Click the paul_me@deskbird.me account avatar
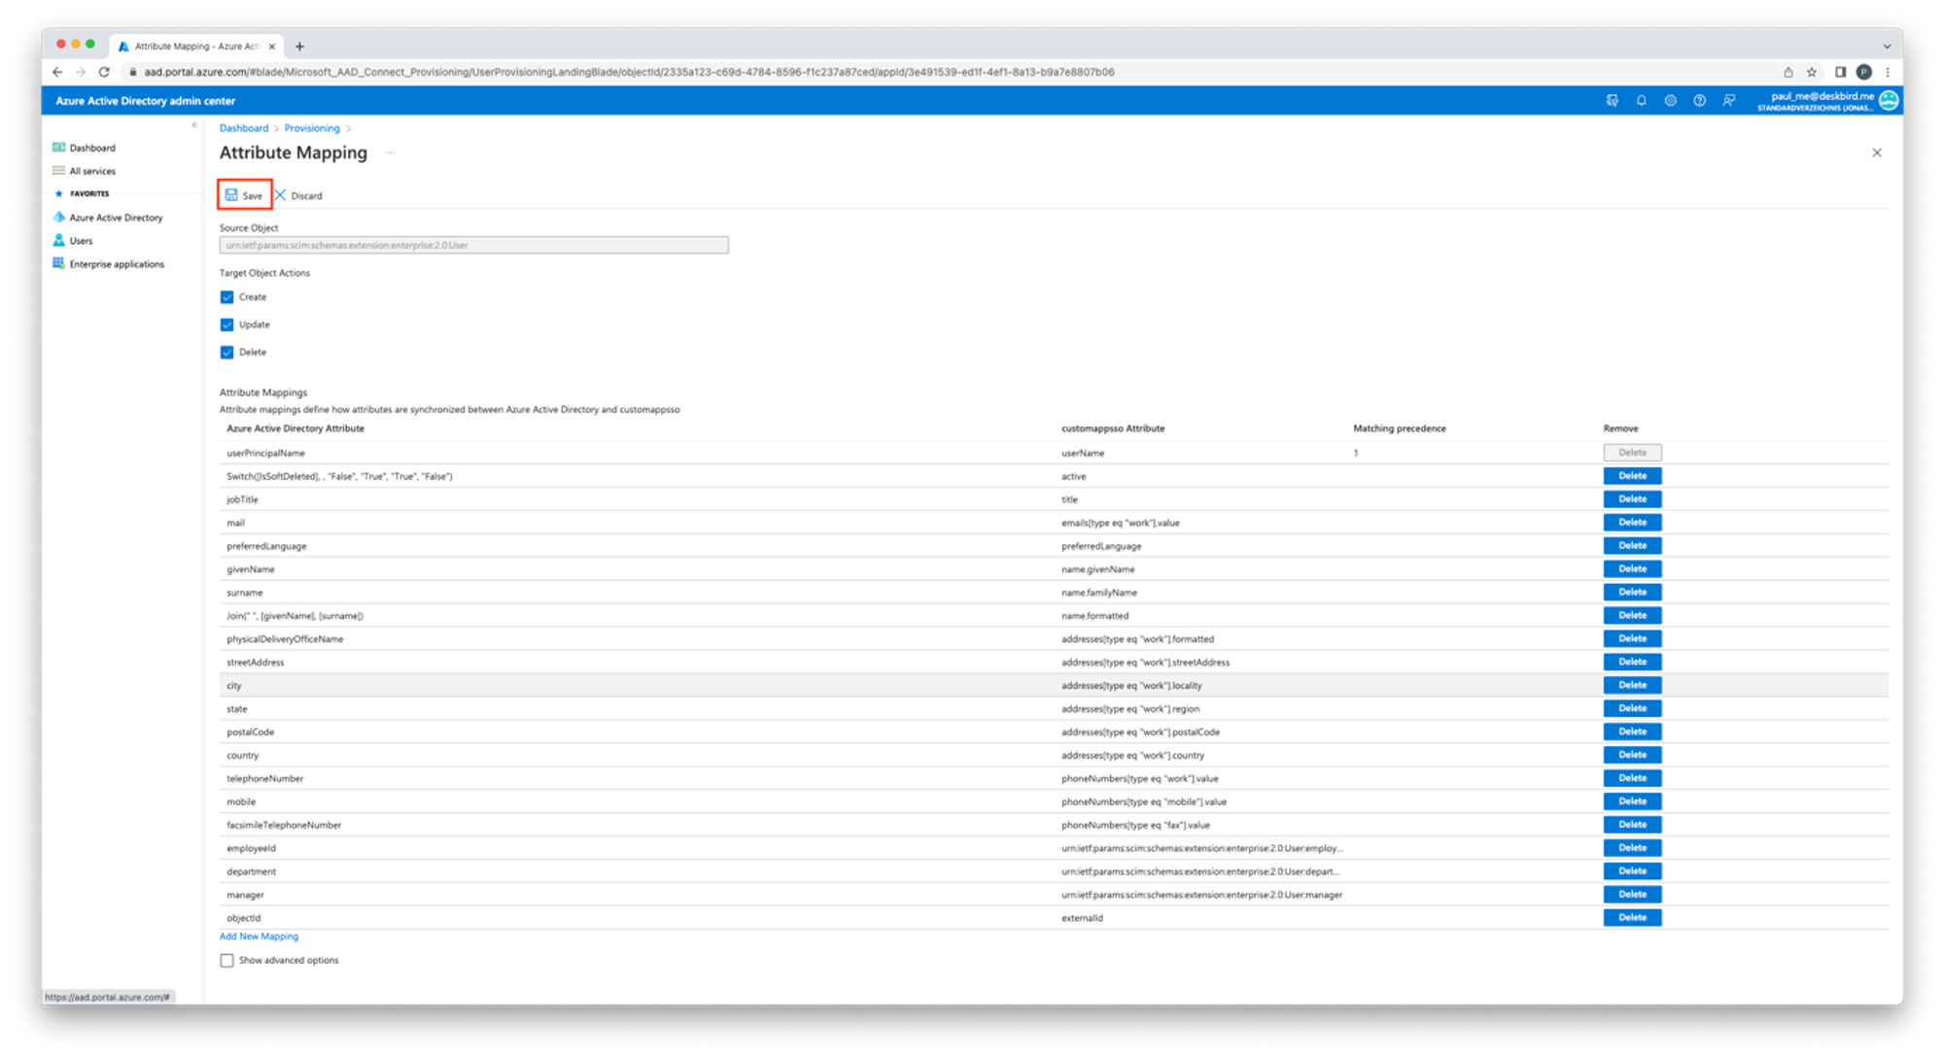The width and height of the screenshot is (1944, 1058). (1887, 100)
